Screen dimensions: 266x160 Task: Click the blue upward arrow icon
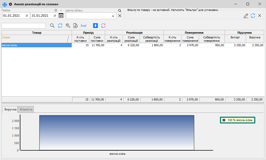click(95, 26)
